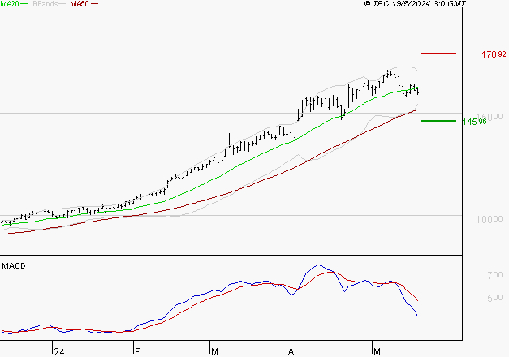This screenshot has height=357, width=509.
Task: Click the 700 MACD axis label
Action: coord(495,275)
